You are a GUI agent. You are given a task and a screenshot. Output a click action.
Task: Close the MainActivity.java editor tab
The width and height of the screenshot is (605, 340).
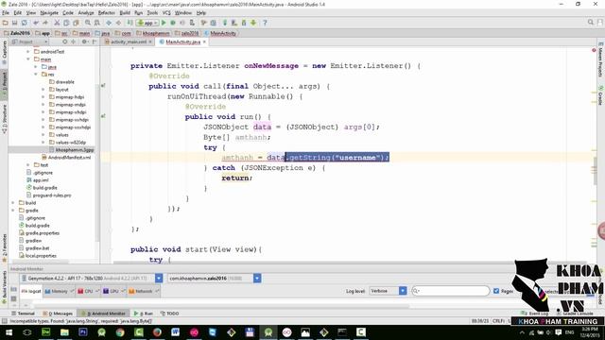tap(204, 42)
